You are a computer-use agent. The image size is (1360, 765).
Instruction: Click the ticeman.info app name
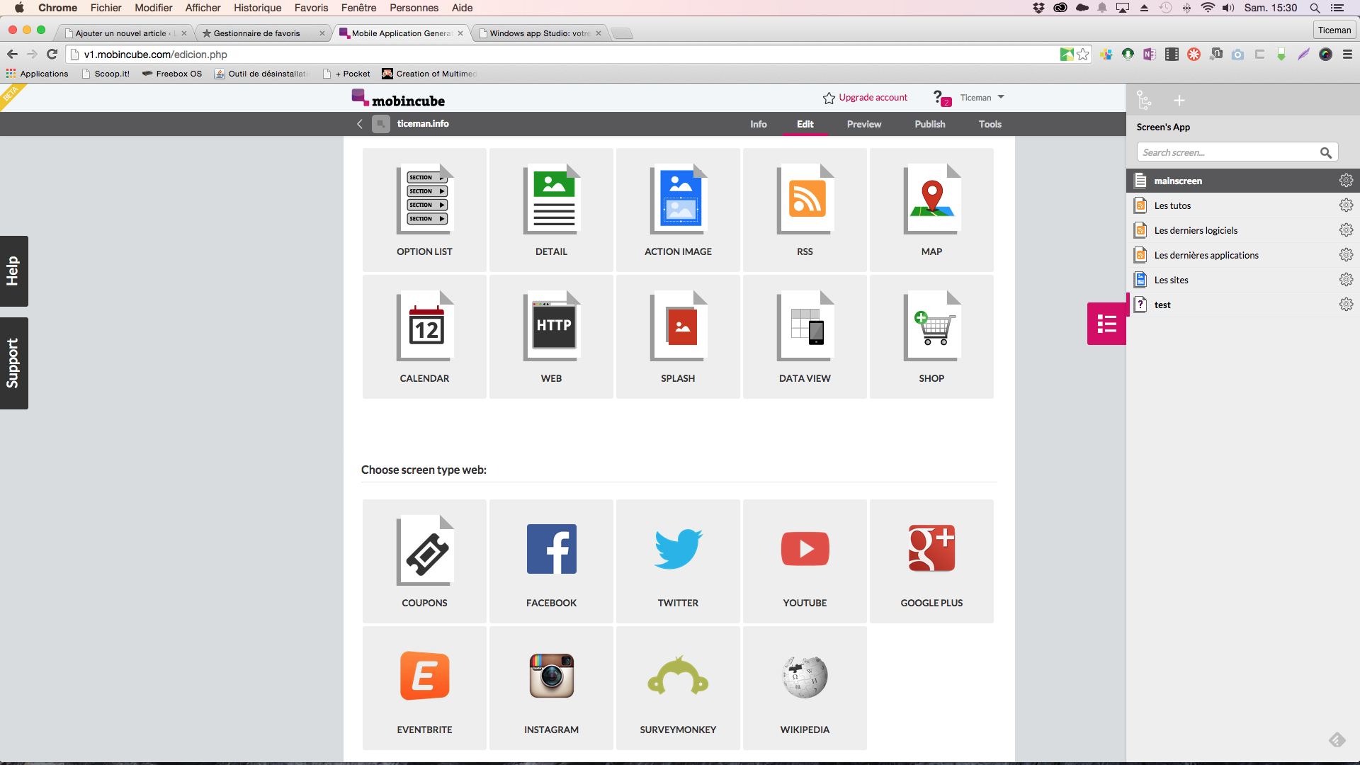[423, 124]
